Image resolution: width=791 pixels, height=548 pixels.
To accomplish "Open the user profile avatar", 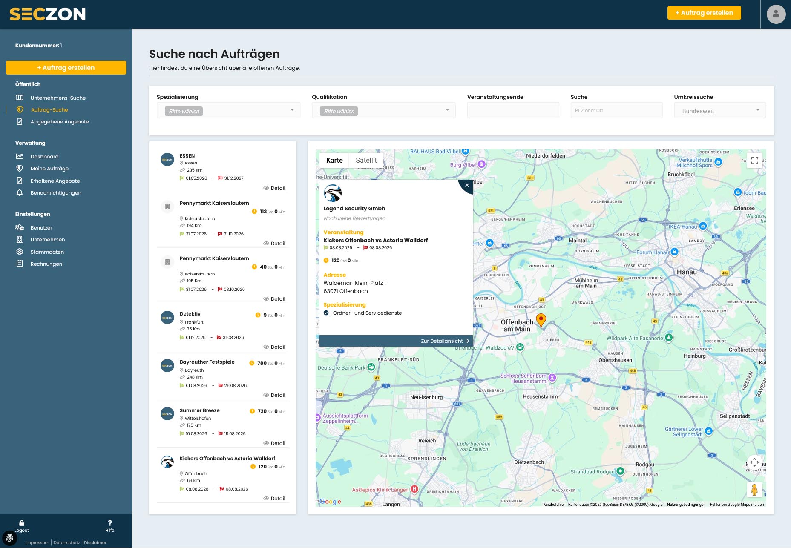I will pyautogui.click(x=776, y=14).
